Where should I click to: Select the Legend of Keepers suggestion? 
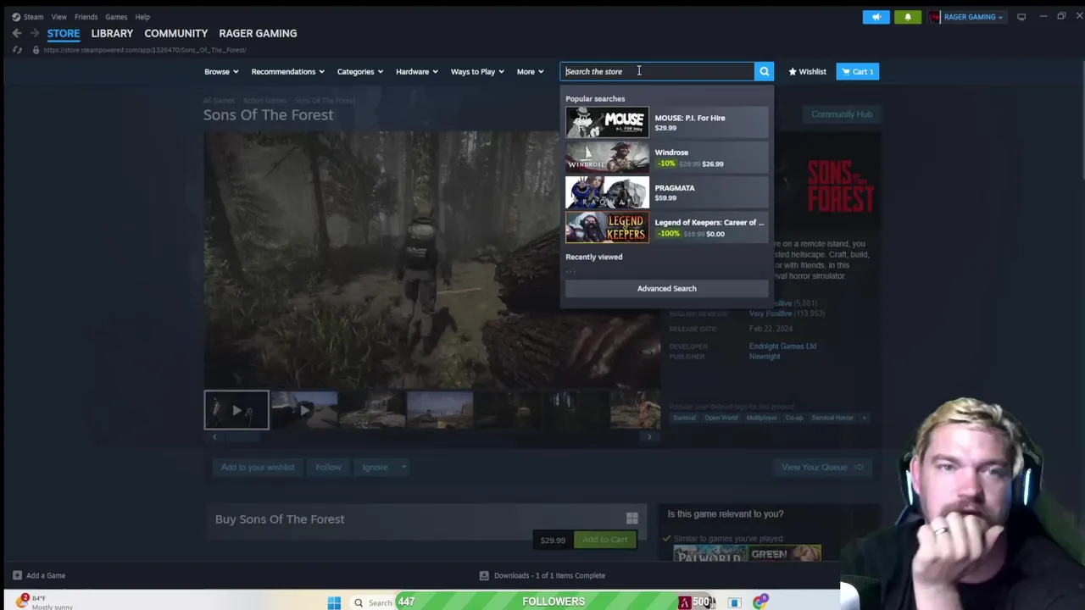[666, 227]
